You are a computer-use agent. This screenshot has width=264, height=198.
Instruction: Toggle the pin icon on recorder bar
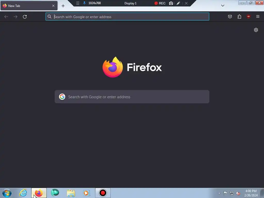pos(85,3)
